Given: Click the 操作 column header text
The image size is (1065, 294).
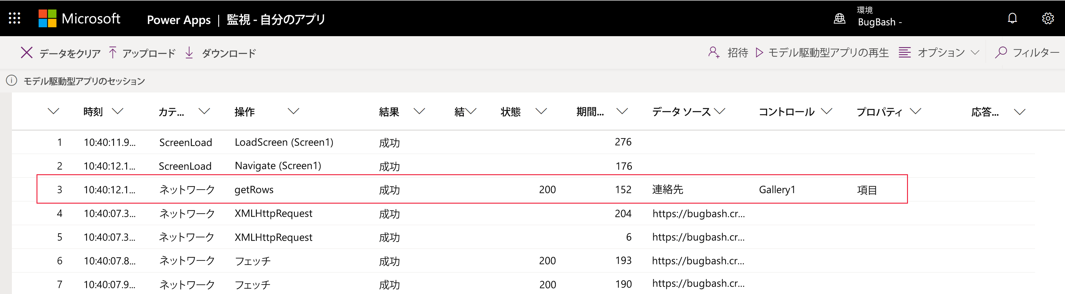Looking at the screenshot, I should click(244, 111).
